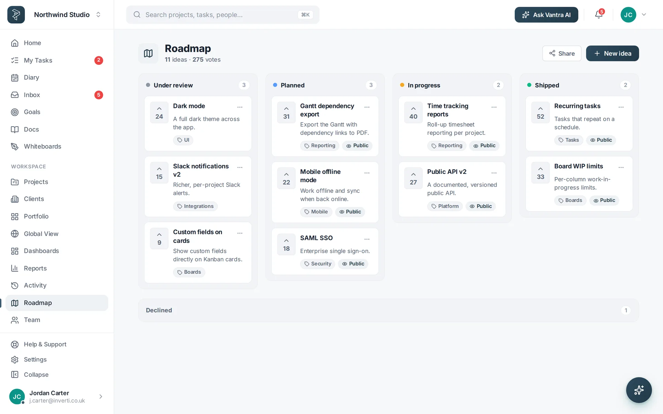663x414 pixels.
Task: Click the Roadmap map icon beside title
Action: coord(148,53)
